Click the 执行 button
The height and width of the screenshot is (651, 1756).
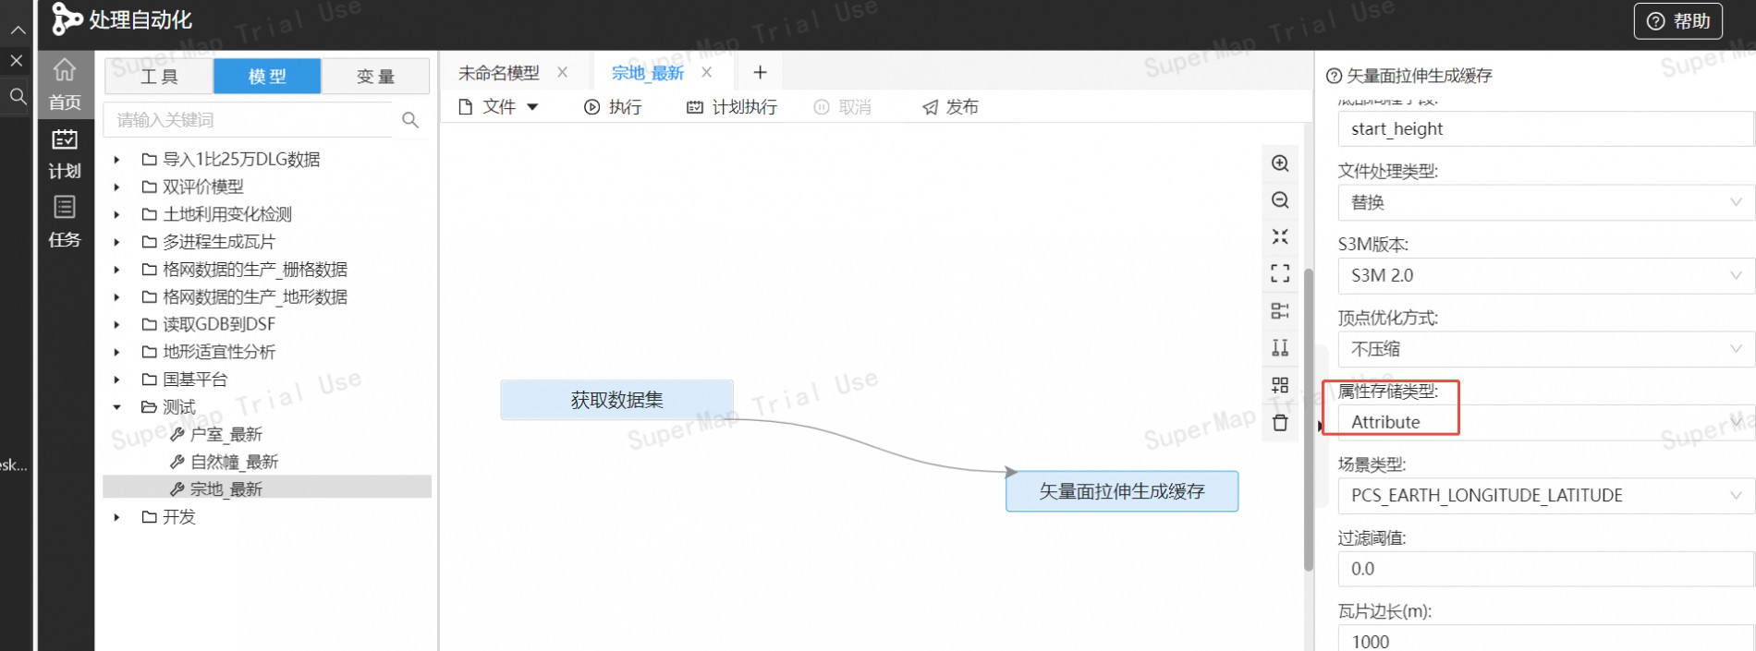point(613,107)
